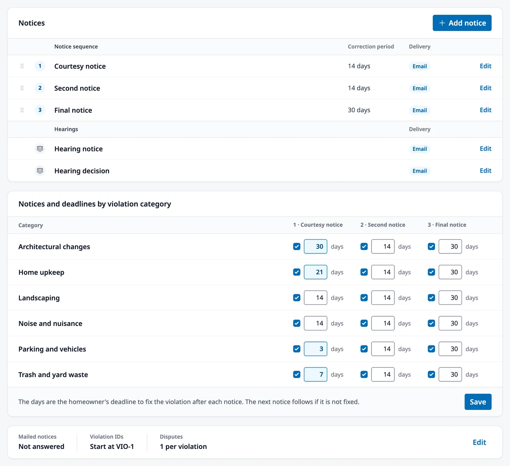This screenshot has width=510, height=466.
Task: Click Second notice days field for Architectural changes
Action: point(383,247)
